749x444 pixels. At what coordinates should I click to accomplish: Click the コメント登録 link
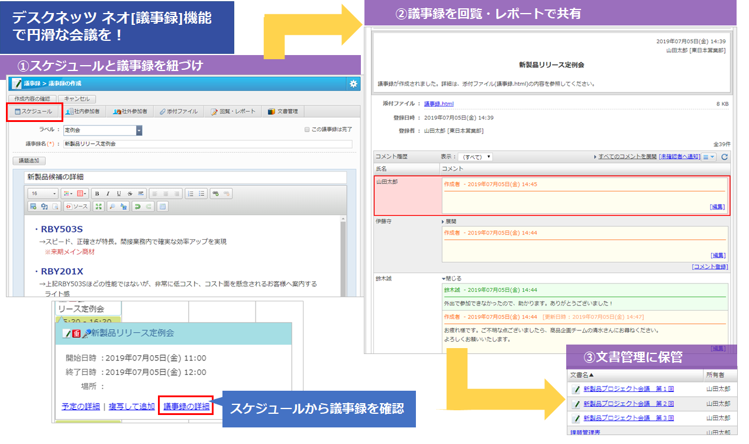point(709,267)
